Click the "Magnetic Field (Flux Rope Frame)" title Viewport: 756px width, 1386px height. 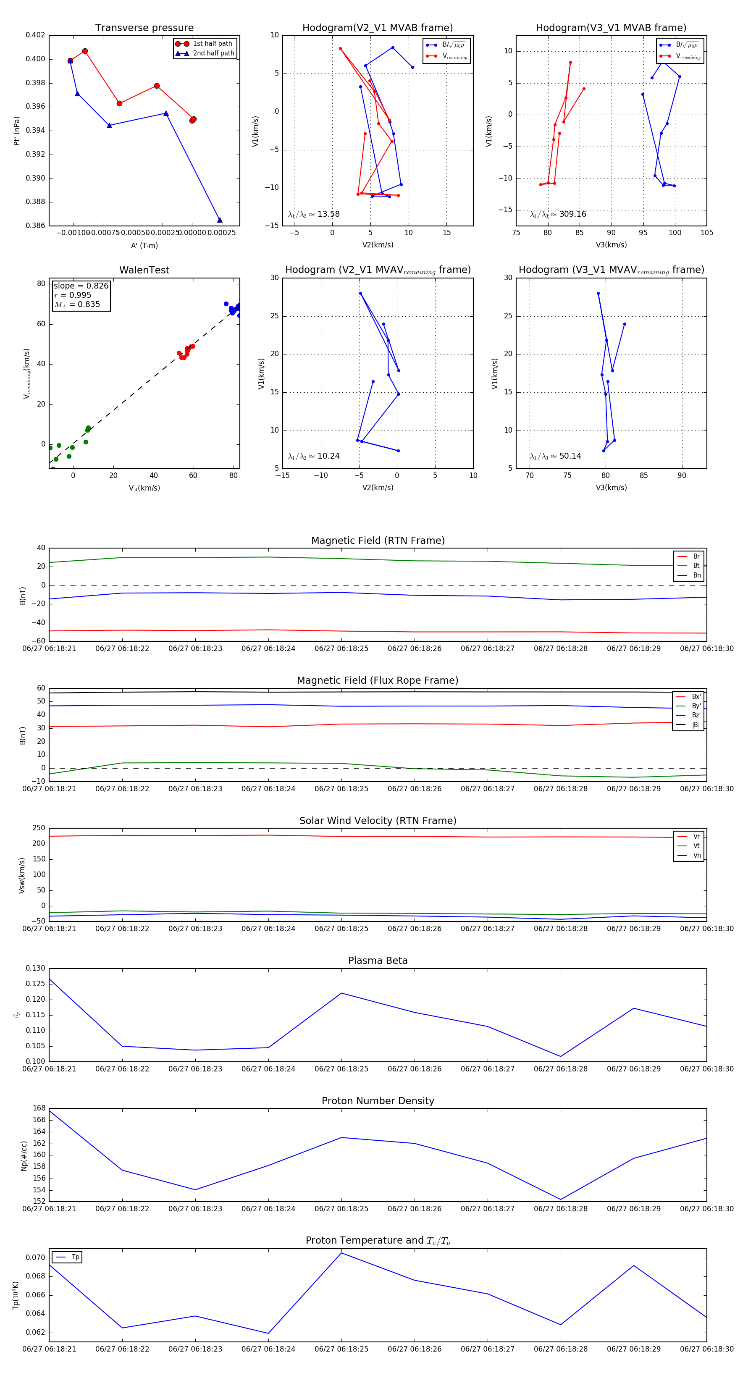(x=378, y=681)
